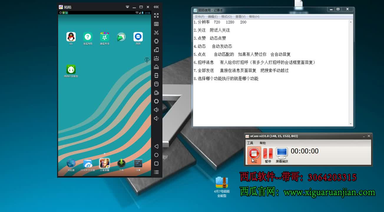Click the shake device icon in the sidebar
The height and width of the screenshot is (212, 384).
pyautogui.click(x=156, y=41)
